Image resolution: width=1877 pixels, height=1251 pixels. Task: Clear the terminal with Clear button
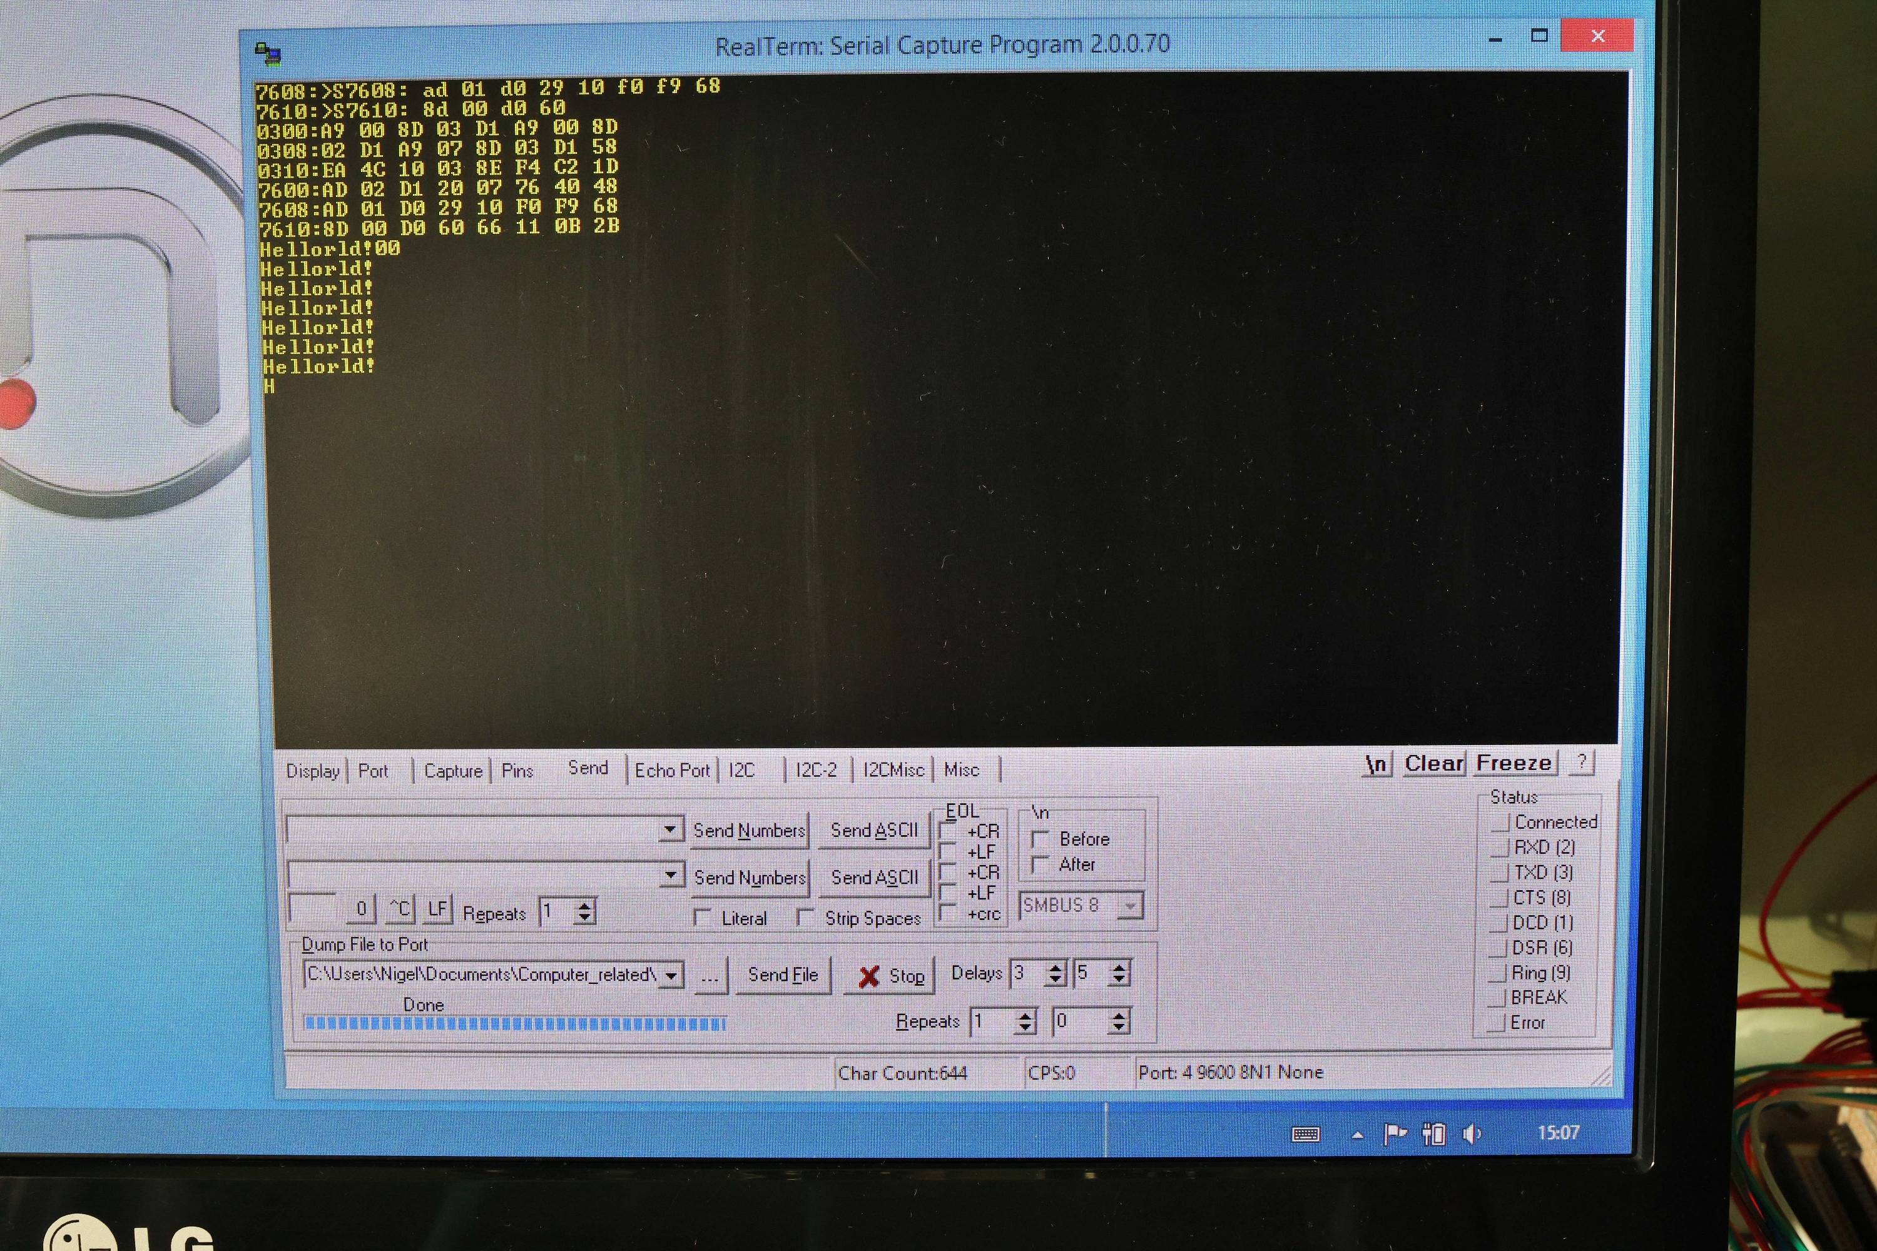(1434, 764)
